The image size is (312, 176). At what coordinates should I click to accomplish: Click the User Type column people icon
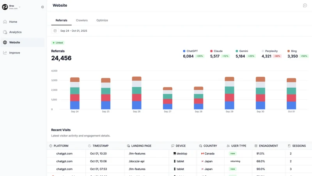[x=228, y=146]
